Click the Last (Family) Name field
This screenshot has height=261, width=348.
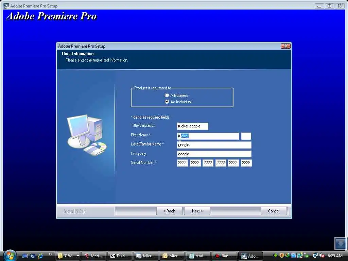(214, 145)
